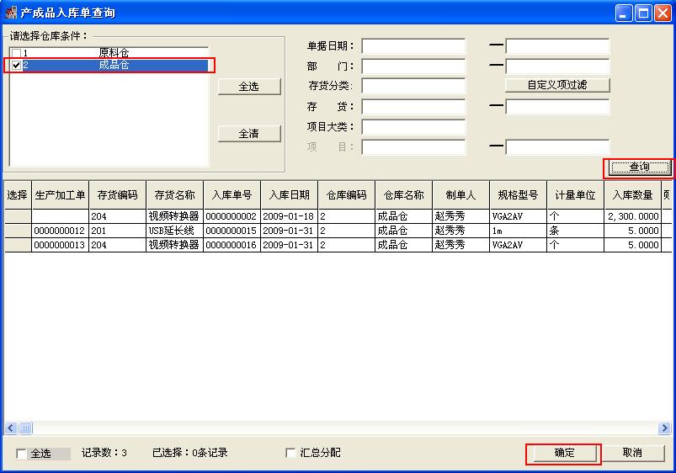
Task: Click the 部门 starting input field
Action: point(413,66)
